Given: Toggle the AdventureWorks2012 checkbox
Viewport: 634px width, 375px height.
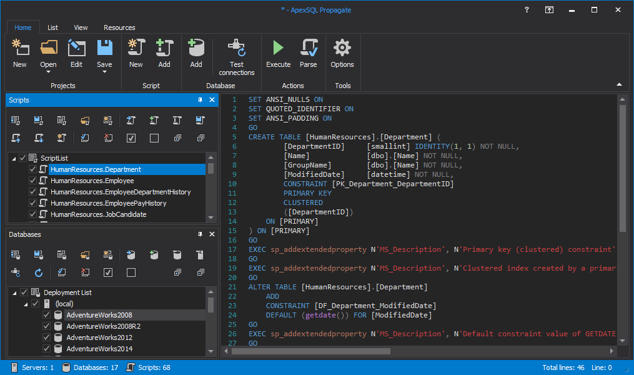Looking at the screenshot, I should pos(46,337).
